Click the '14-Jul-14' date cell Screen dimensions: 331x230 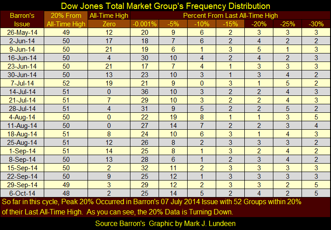click(22, 92)
